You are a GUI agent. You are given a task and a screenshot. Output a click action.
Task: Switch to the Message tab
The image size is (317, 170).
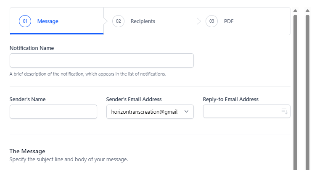click(x=48, y=21)
